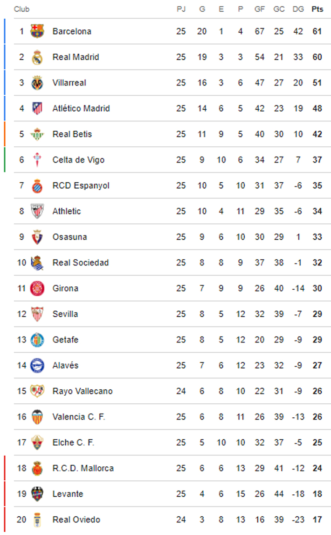The image size is (331, 535).
Task: Click the Athletic club crest
Action: click(37, 211)
